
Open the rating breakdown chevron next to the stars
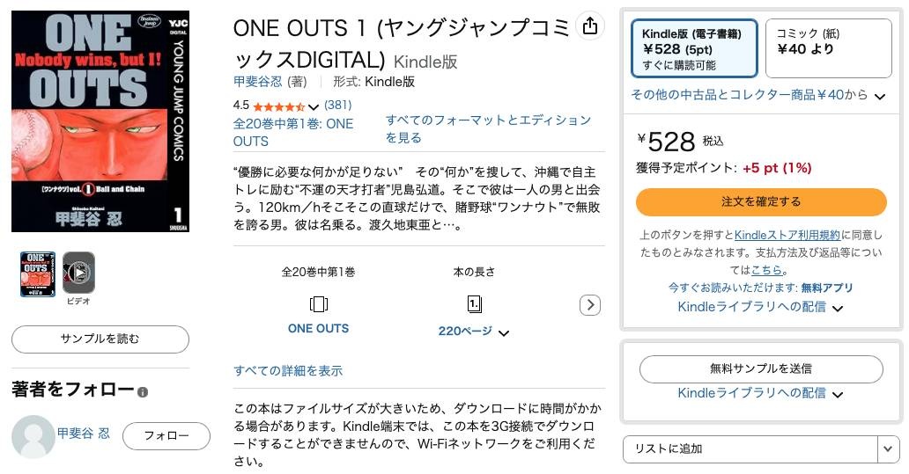314,106
